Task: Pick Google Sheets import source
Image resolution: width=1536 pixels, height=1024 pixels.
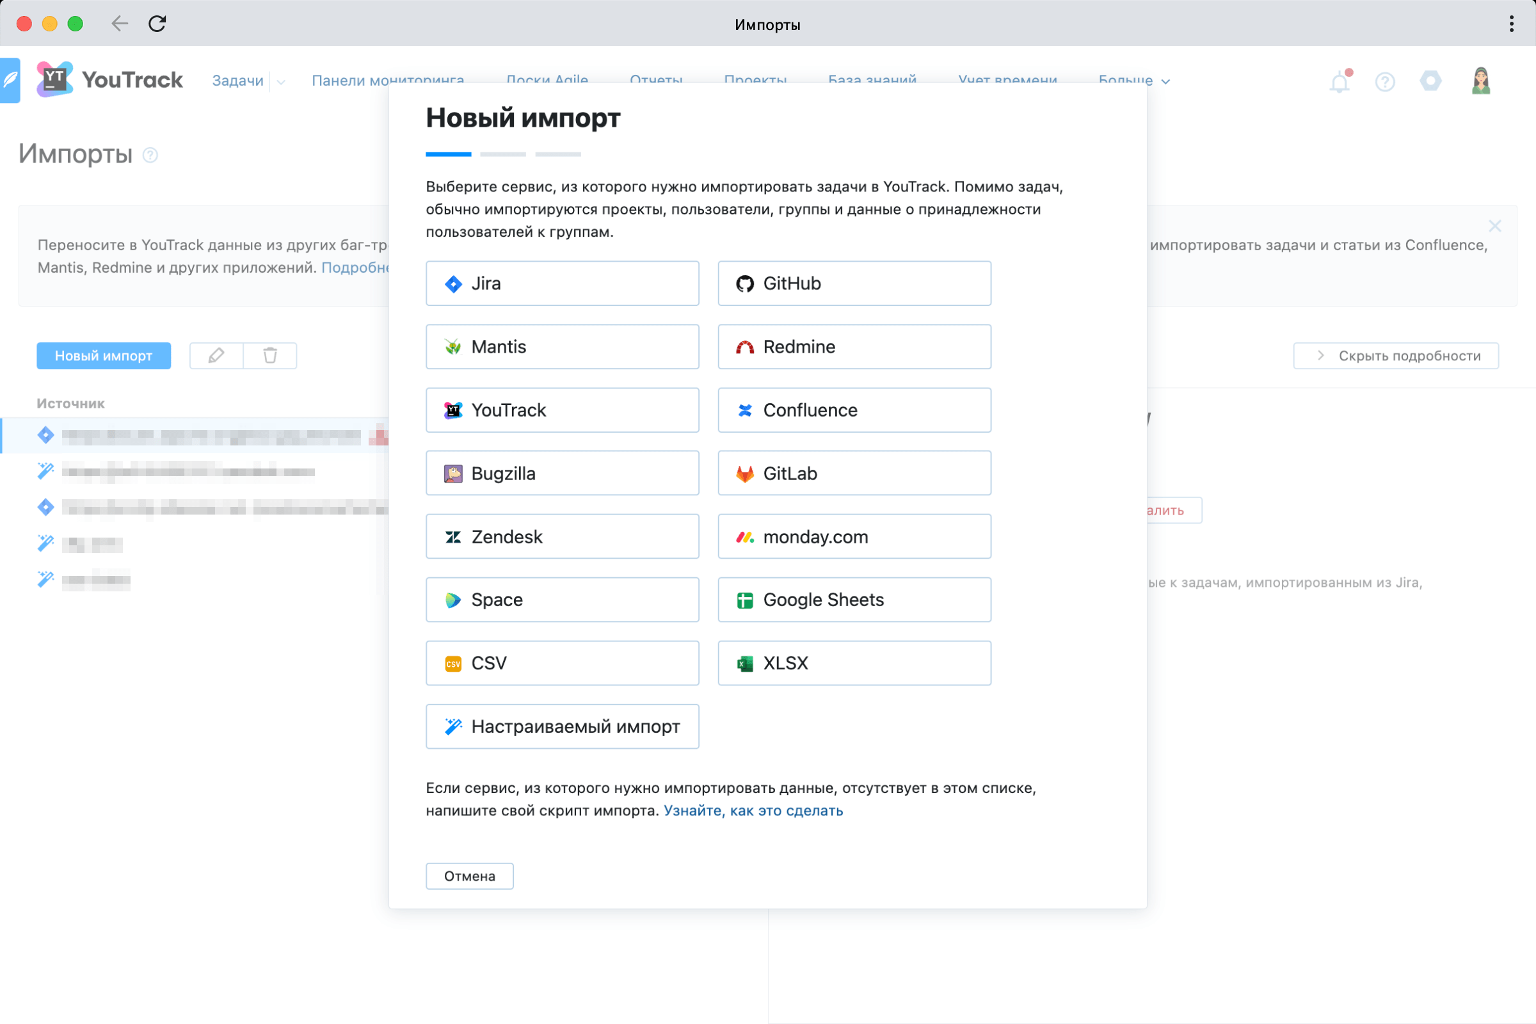Action: (854, 600)
